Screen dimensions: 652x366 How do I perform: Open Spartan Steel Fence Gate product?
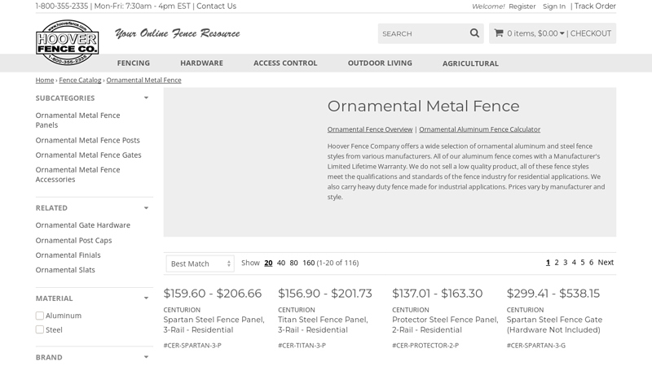[554, 325]
